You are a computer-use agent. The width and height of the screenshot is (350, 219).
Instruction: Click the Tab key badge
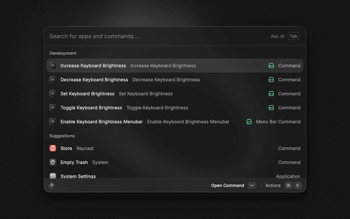pos(293,36)
